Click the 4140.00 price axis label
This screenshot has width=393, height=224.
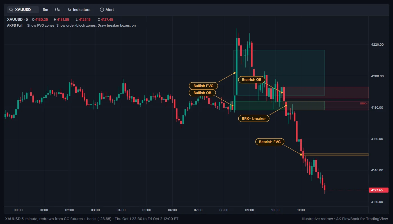[377, 170]
